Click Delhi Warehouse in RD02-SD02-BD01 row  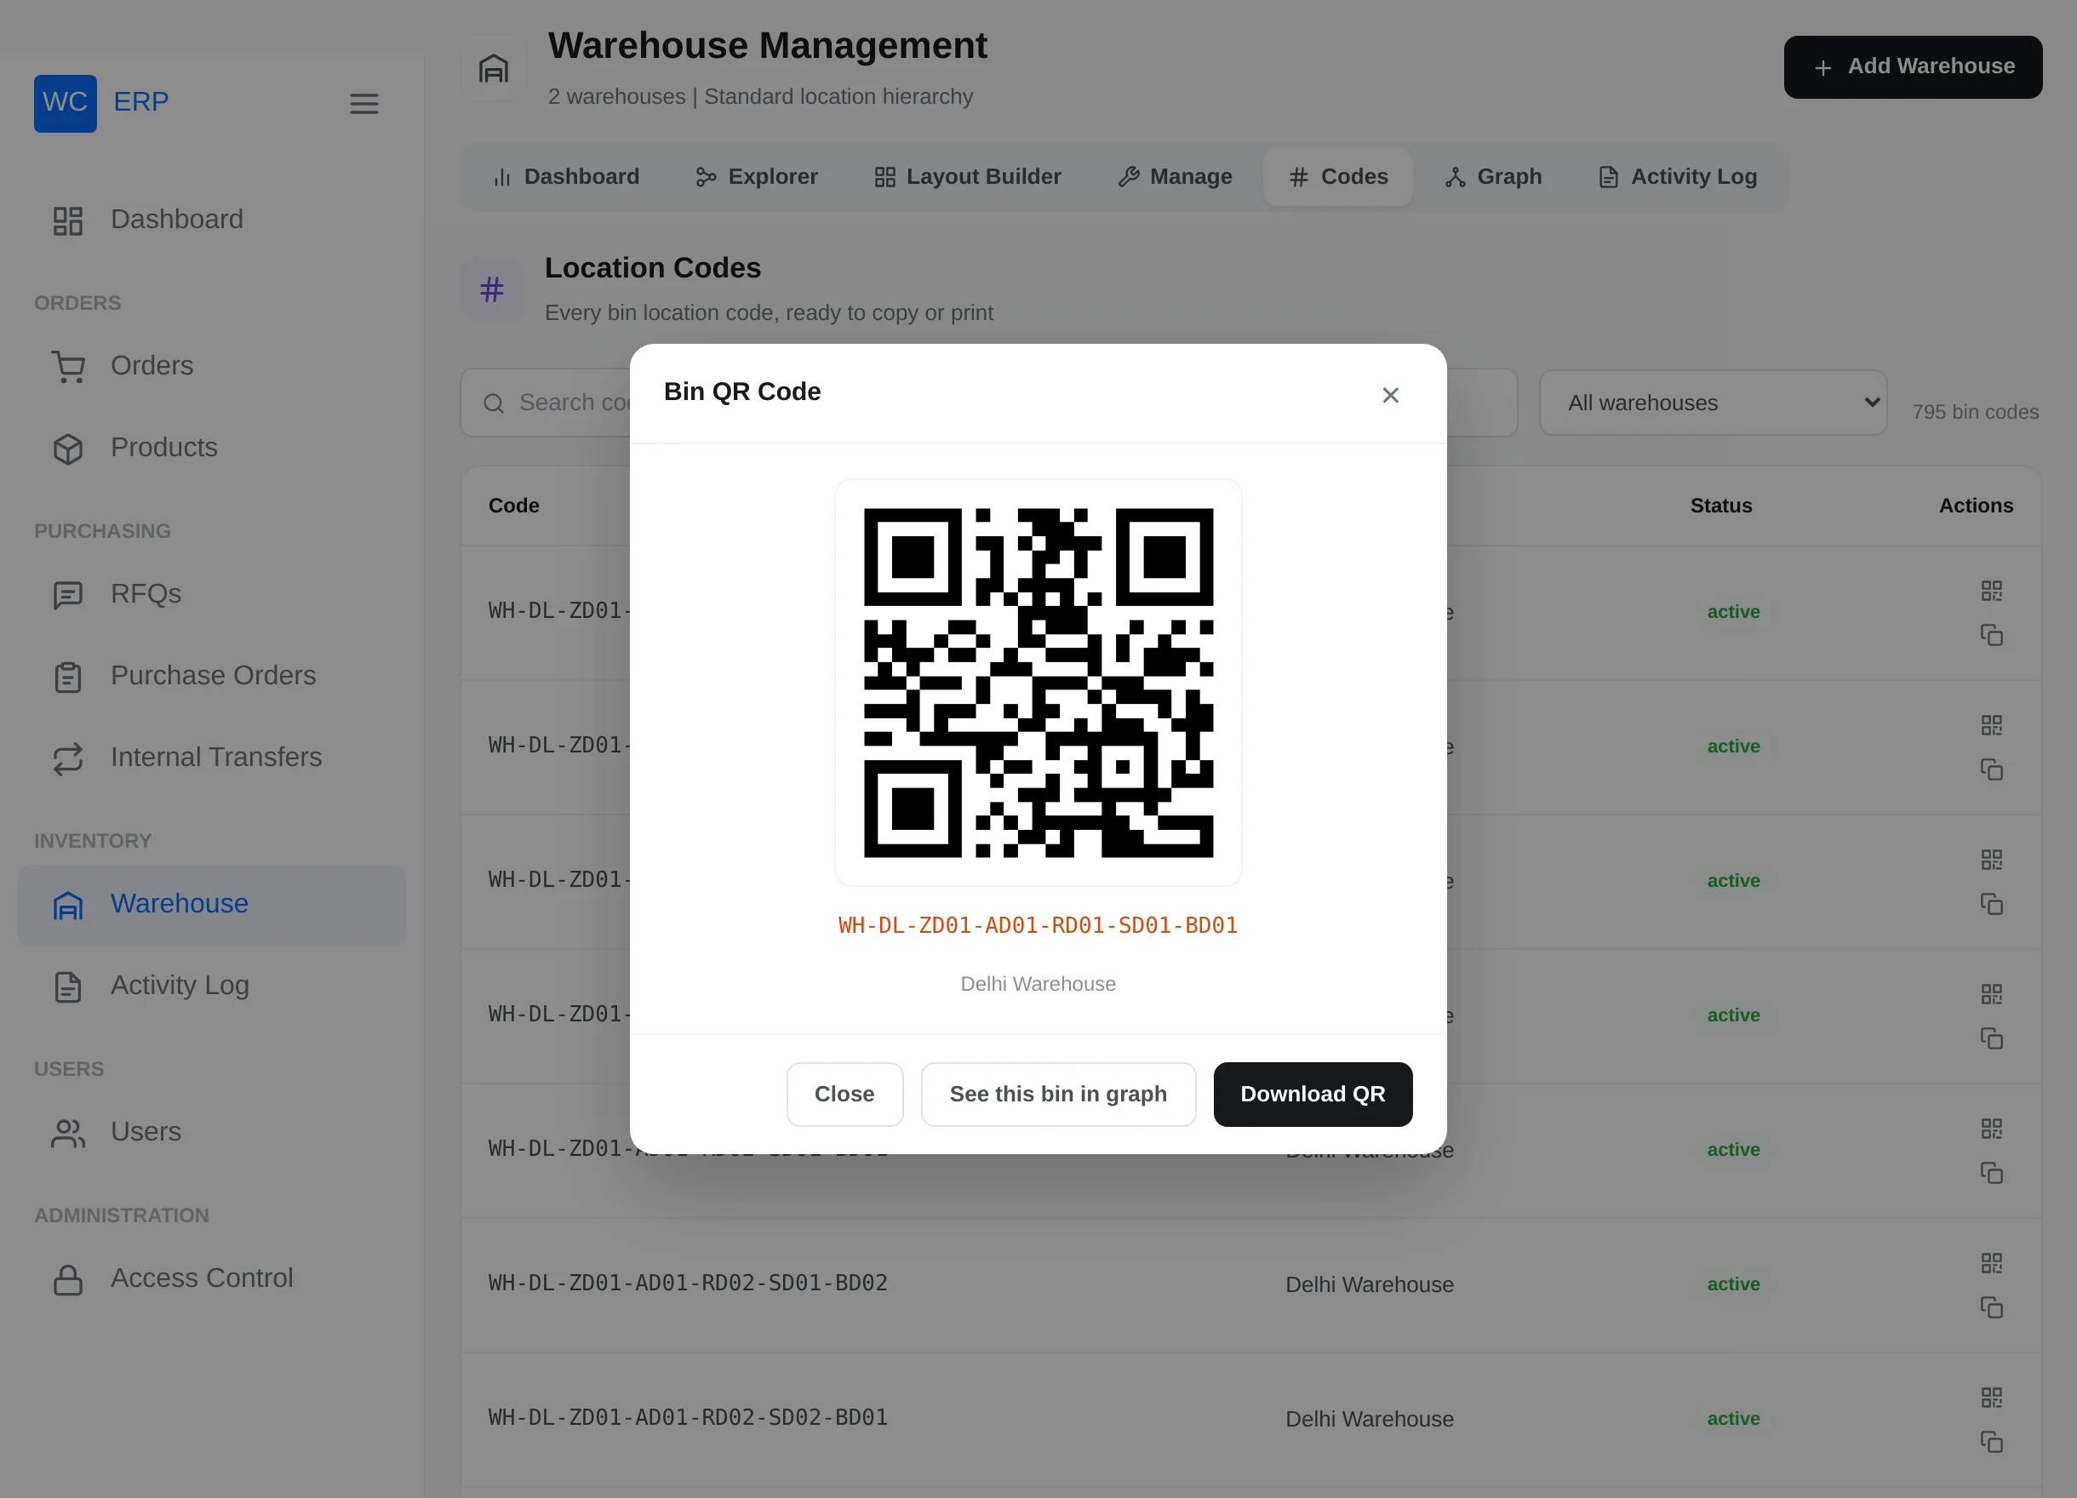point(1369,1421)
